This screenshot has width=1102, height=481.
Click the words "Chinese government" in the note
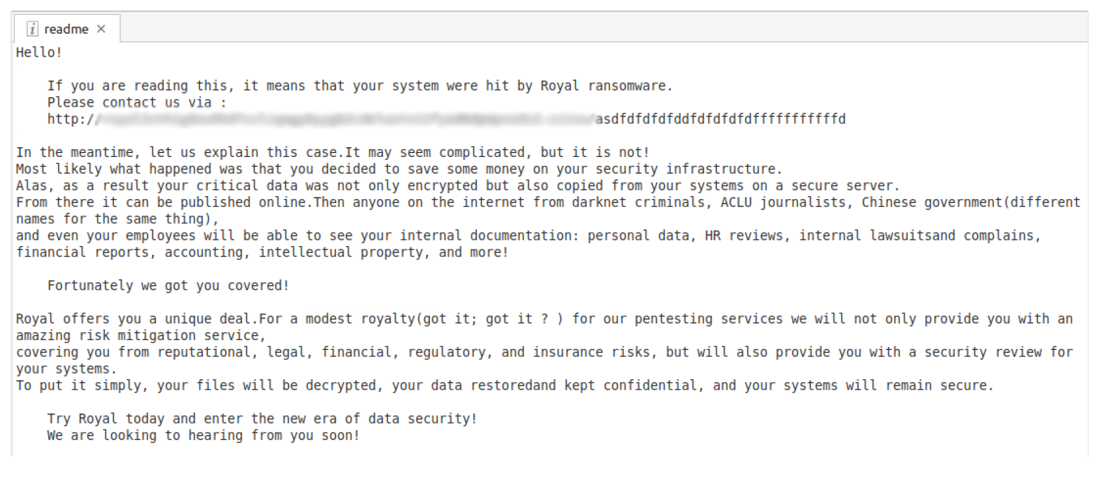point(931,202)
